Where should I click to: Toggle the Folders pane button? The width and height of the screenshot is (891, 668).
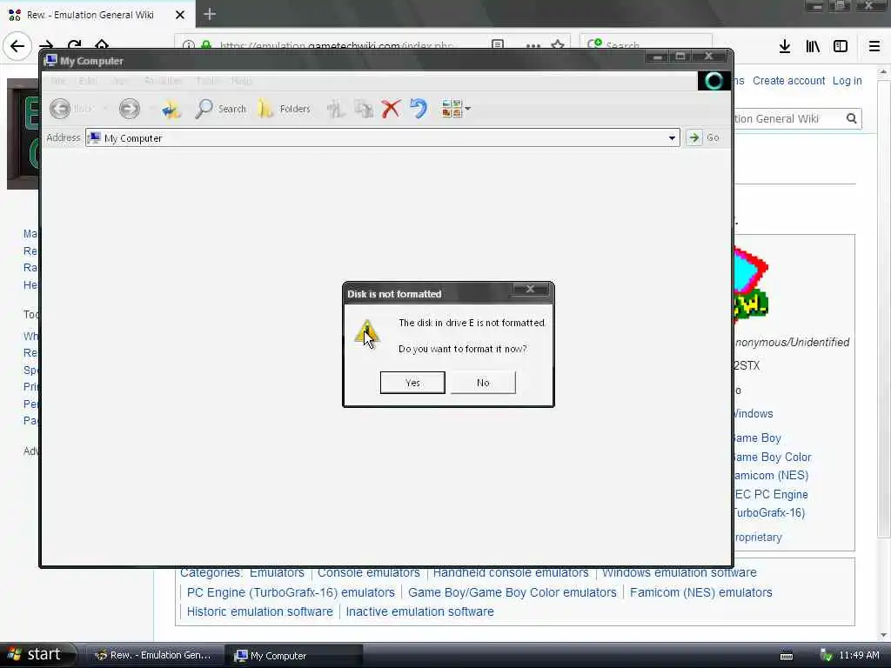pyautogui.click(x=285, y=109)
